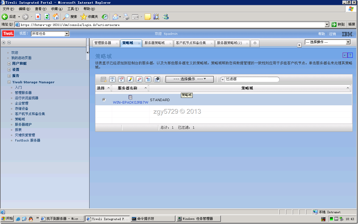Open the 收藏(A) menu
The image size is (358, 224).
click(x=57, y=9)
